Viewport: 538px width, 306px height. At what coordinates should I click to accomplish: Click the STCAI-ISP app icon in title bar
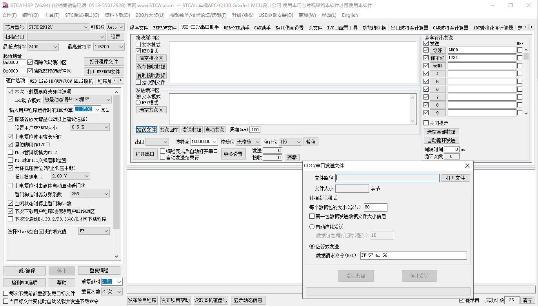click(5, 5)
